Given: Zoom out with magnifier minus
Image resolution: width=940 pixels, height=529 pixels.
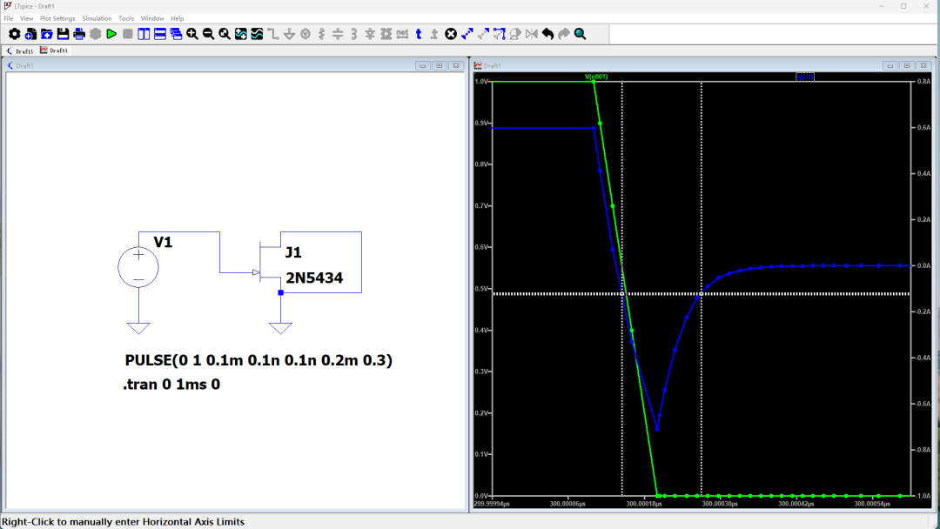Looking at the screenshot, I should click(x=209, y=34).
